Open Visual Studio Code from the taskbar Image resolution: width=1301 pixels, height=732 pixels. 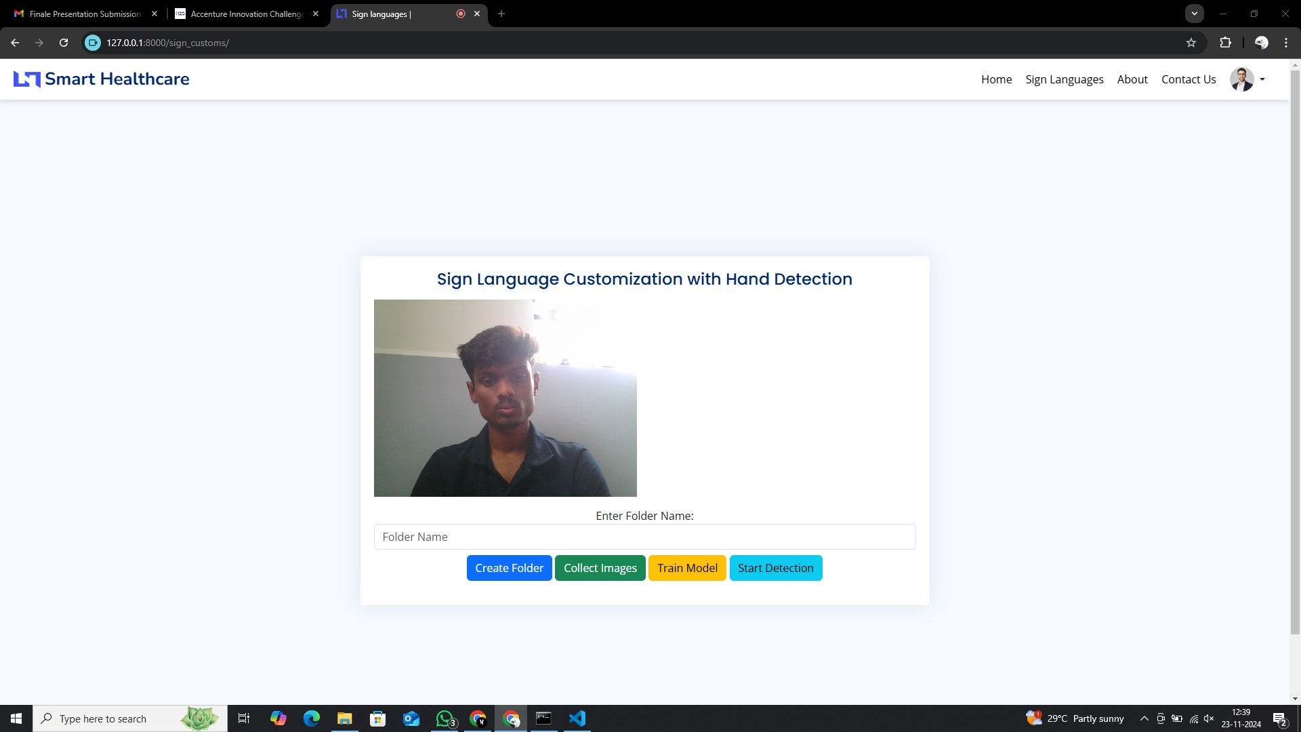coord(577,718)
